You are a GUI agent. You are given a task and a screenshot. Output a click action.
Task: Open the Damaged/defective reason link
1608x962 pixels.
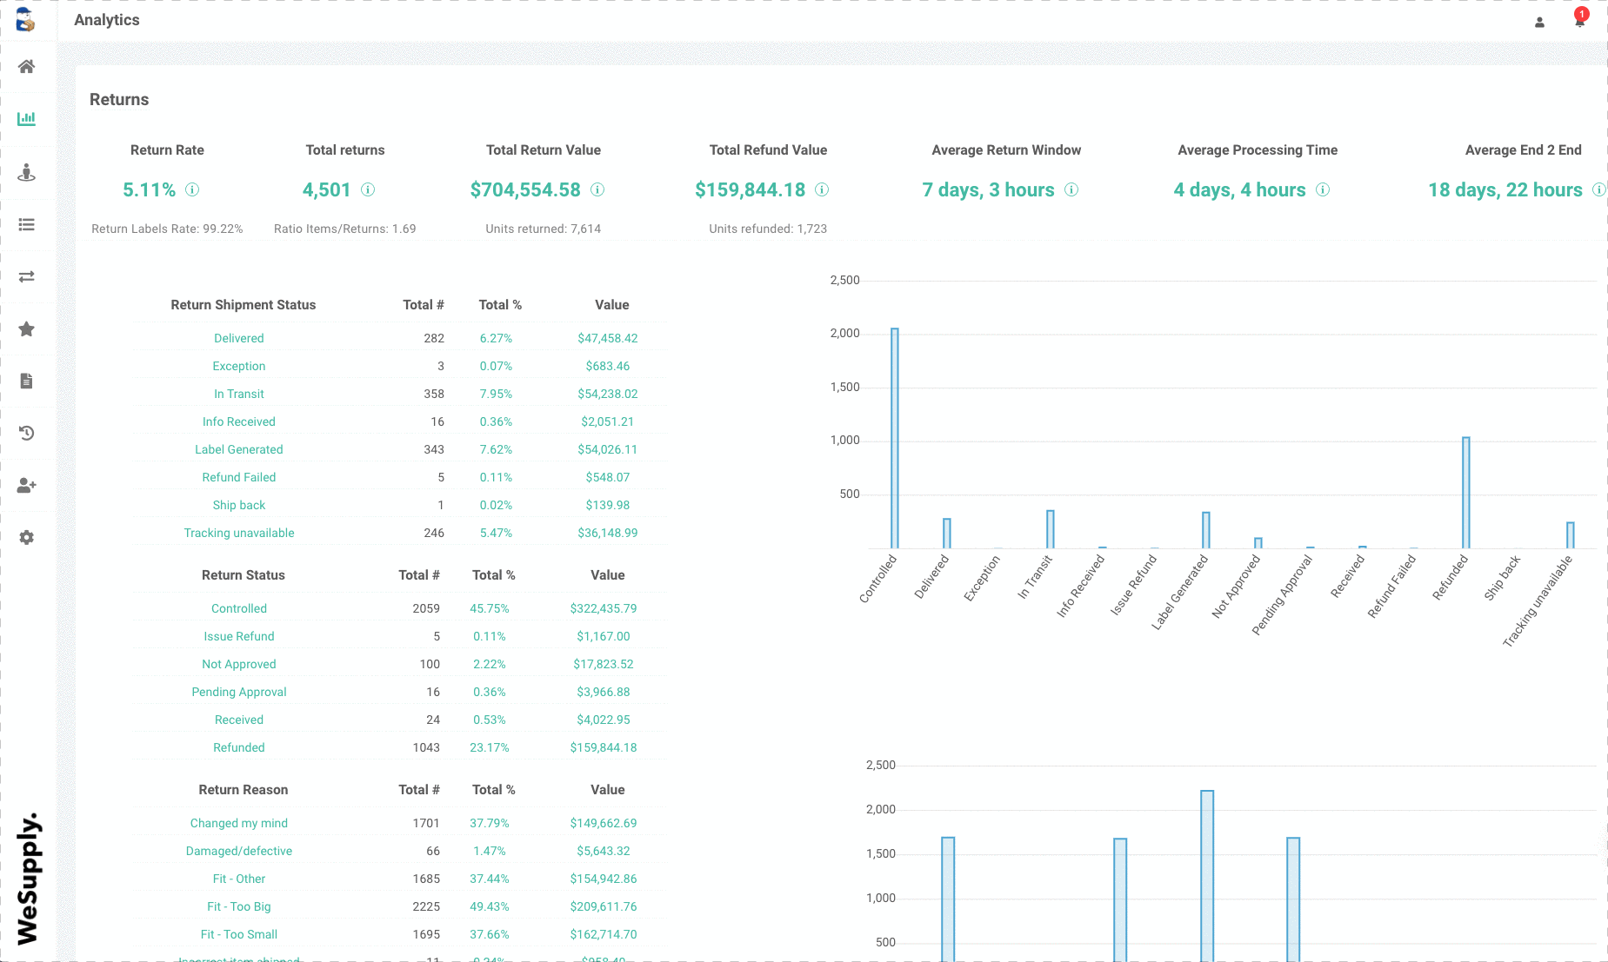239,851
